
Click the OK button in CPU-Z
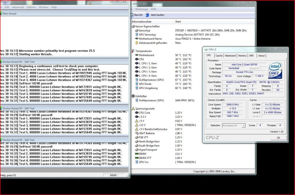click(x=279, y=138)
